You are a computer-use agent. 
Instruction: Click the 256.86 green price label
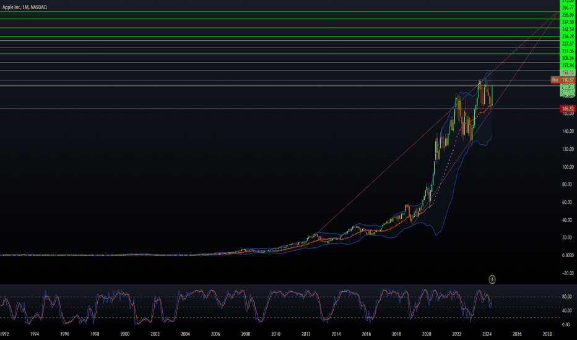pyautogui.click(x=568, y=15)
